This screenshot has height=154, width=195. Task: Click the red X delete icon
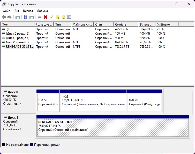point(46,17)
